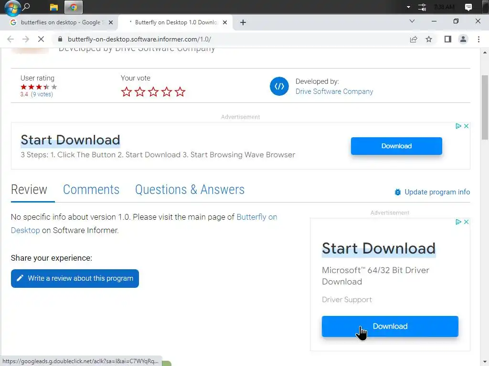Toggle Chrome side panel
The image size is (489, 366).
448,39
